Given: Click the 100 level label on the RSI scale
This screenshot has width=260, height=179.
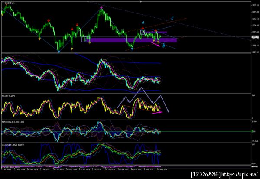Looking at the screenshot, I should [x=253, y=96].
